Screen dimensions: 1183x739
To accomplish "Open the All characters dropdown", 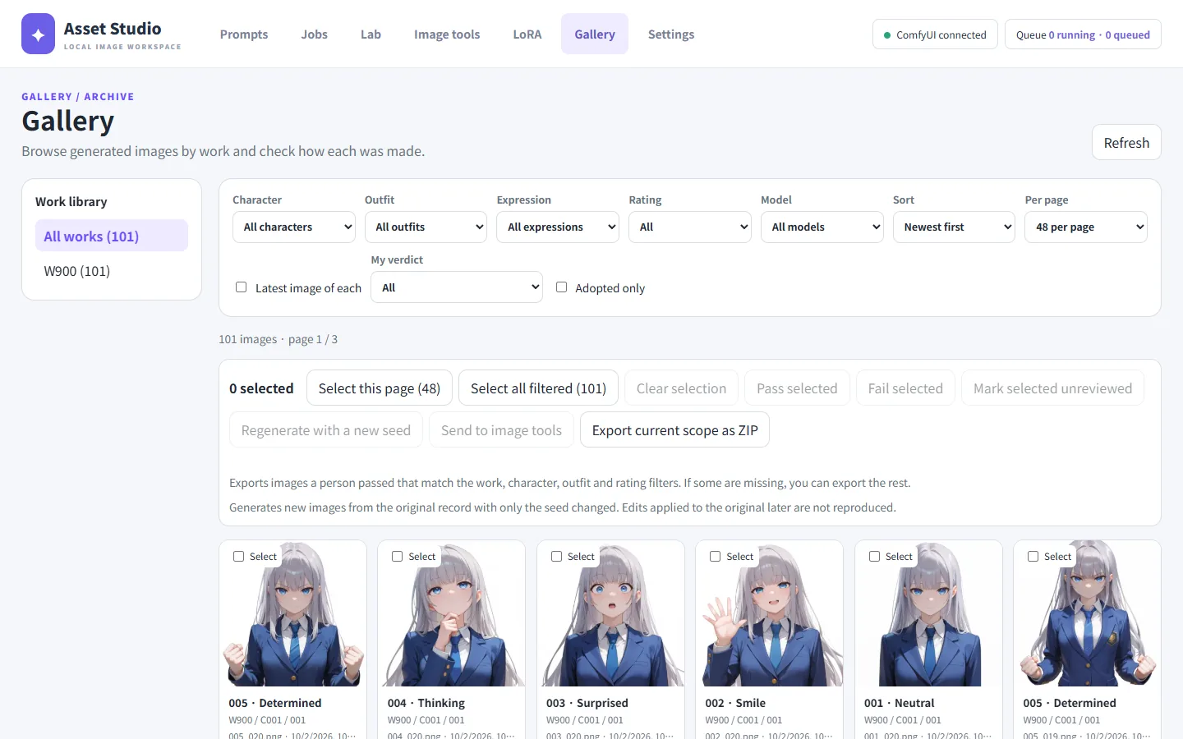I will point(294,227).
